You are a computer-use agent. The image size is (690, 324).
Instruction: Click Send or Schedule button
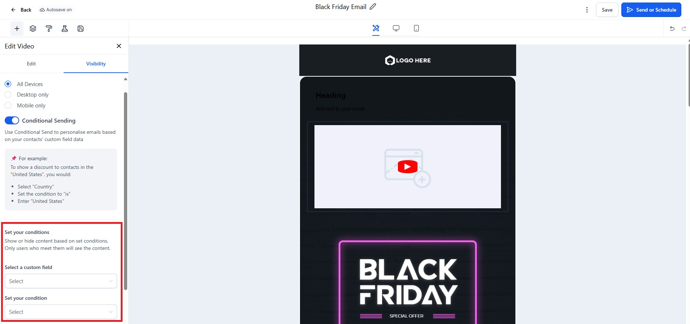point(651,10)
